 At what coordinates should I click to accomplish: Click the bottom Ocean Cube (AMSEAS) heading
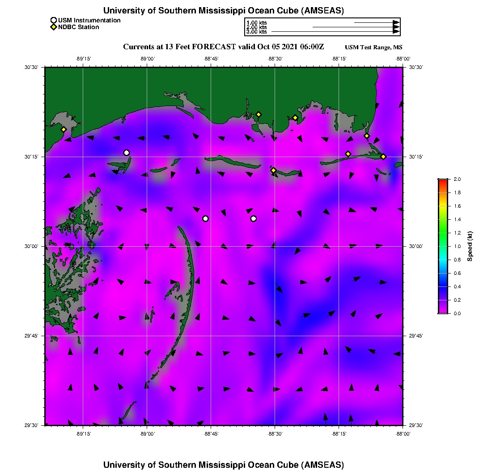coord(224,465)
